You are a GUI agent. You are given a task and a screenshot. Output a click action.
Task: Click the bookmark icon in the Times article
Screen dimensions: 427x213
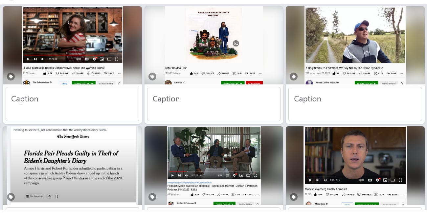tap(57, 196)
